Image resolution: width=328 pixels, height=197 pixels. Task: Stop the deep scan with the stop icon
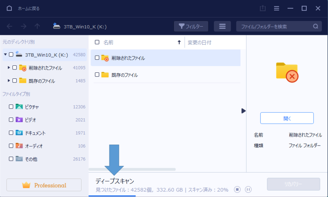pyautogui.click(x=237, y=189)
